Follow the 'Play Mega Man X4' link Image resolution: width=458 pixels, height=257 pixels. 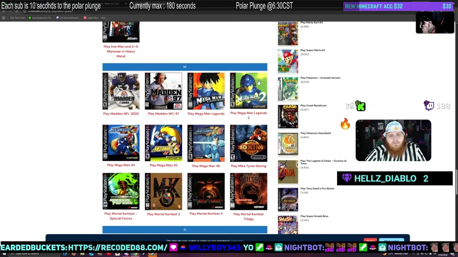click(x=121, y=165)
